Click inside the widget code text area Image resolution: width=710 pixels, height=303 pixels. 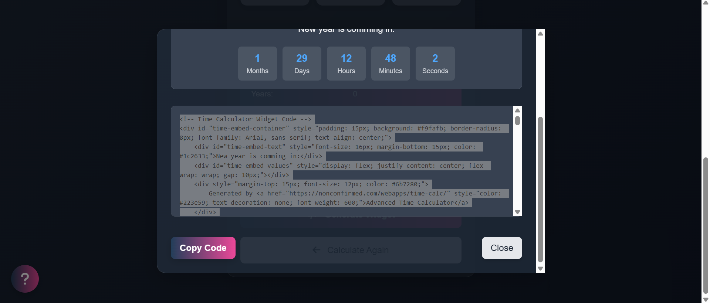pyautogui.click(x=342, y=161)
